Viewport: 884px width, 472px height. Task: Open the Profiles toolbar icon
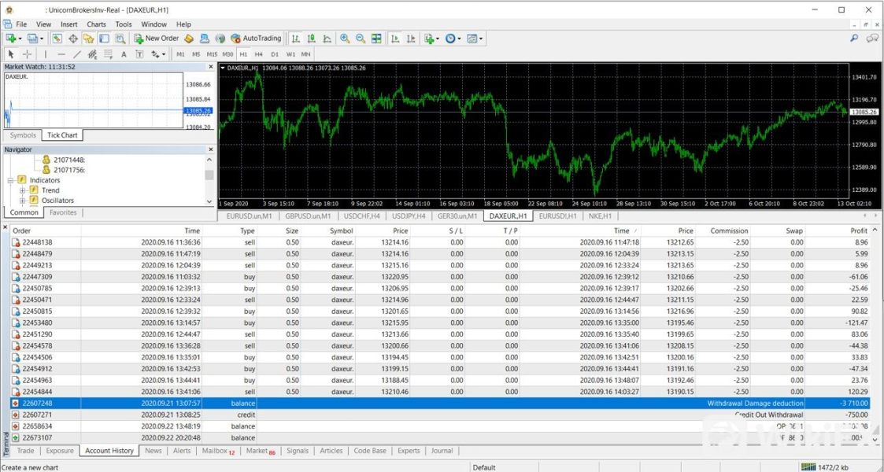[34, 39]
